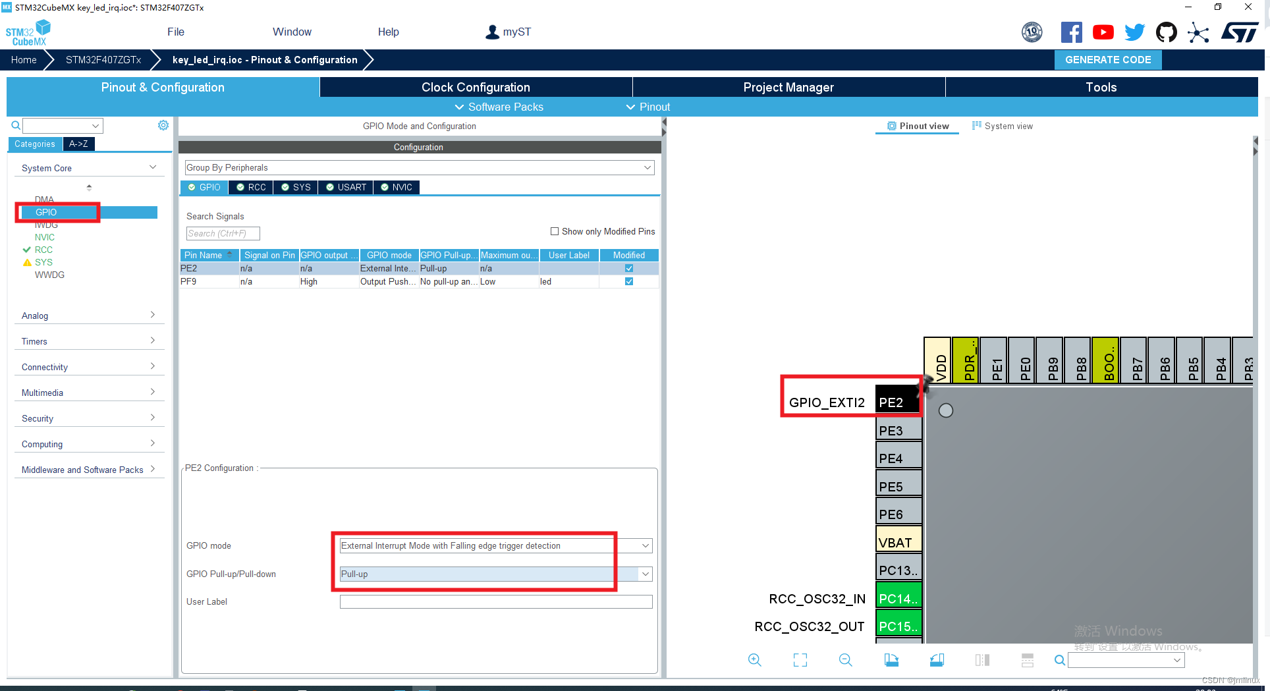Go to Home breadcrumb

coord(24,59)
